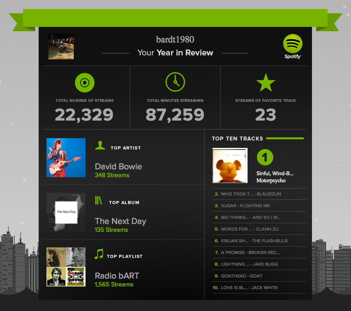Click the Top Artist person icon
The width and height of the screenshot is (351, 311).
pyautogui.click(x=100, y=146)
